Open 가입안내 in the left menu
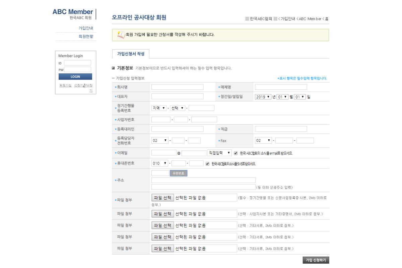The image size is (402, 268). [x=86, y=28]
